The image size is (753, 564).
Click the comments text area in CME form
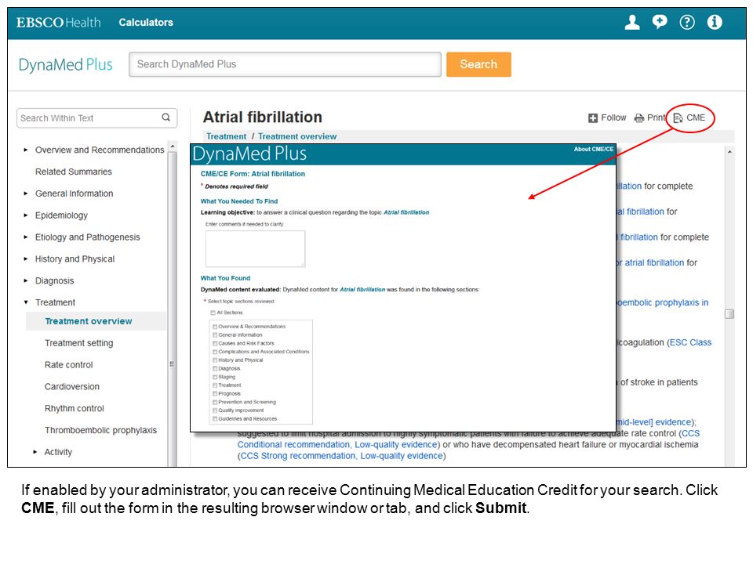pos(256,248)
